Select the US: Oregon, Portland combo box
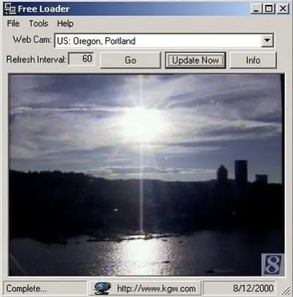This screenshot has height=297, width=293. (164, 40)
